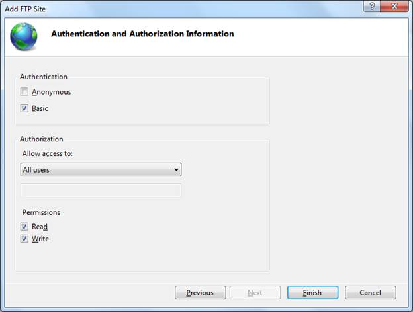Click the Add FTP Site title text

pyautogui.click(x=25, y=9)
